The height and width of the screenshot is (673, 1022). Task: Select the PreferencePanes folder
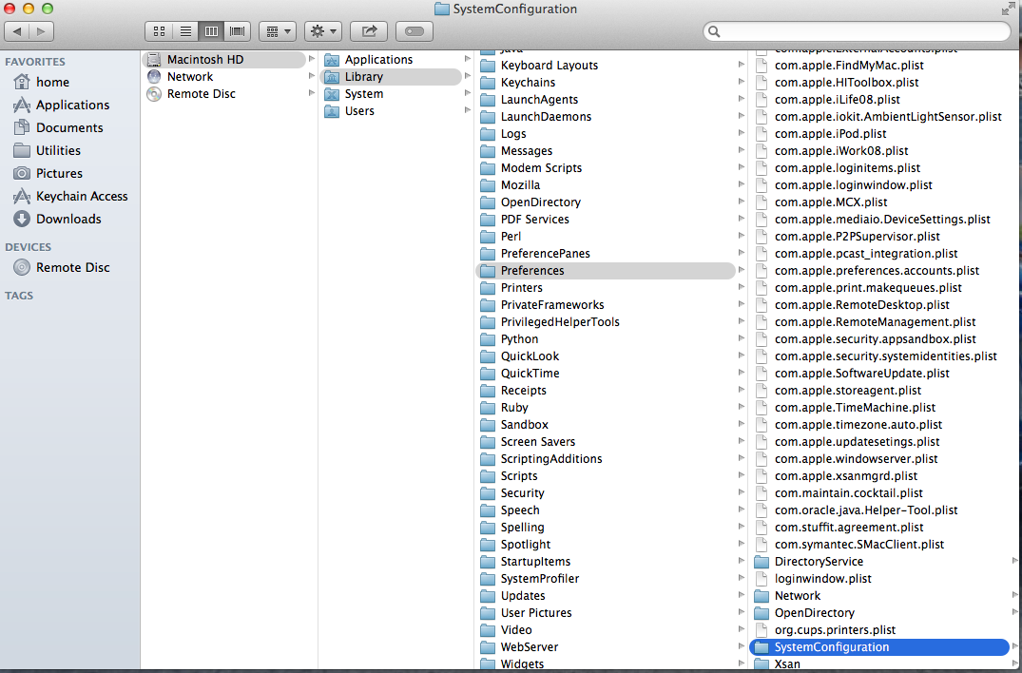coord(607,254)
